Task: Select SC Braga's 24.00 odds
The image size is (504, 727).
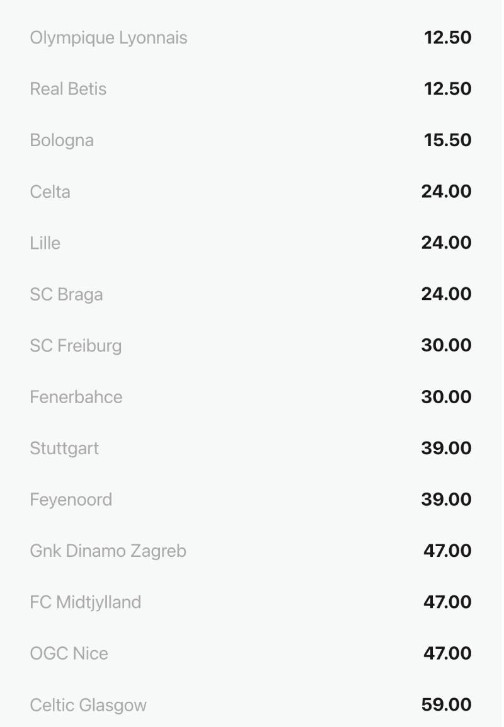Action: [446, 294]
